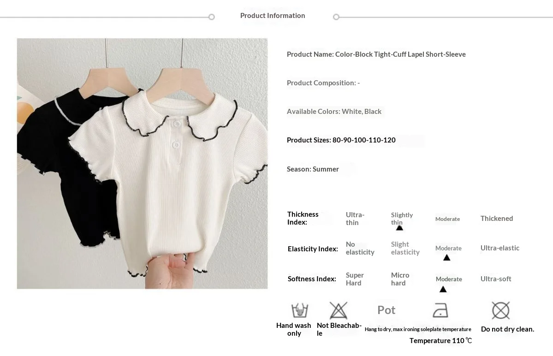
Task: Open the white and black shirt product photo
Action: [x=142, y=164]
